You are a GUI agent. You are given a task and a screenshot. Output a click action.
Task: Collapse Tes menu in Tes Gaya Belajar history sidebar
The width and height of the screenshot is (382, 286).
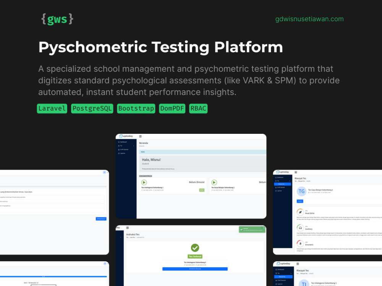pos(283,181)
